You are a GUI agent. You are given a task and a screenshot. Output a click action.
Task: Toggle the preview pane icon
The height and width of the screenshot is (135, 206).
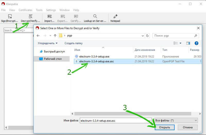tap(188, 43)
